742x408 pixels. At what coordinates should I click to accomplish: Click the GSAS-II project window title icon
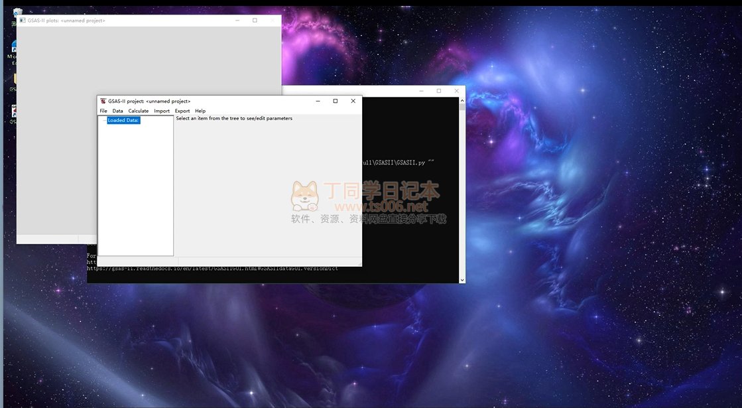point(103,101)
